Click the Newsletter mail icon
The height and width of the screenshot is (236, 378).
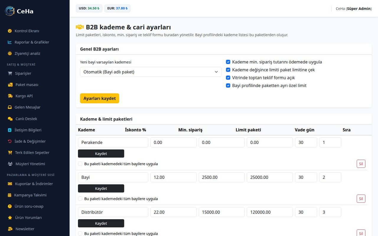point(10,229)
